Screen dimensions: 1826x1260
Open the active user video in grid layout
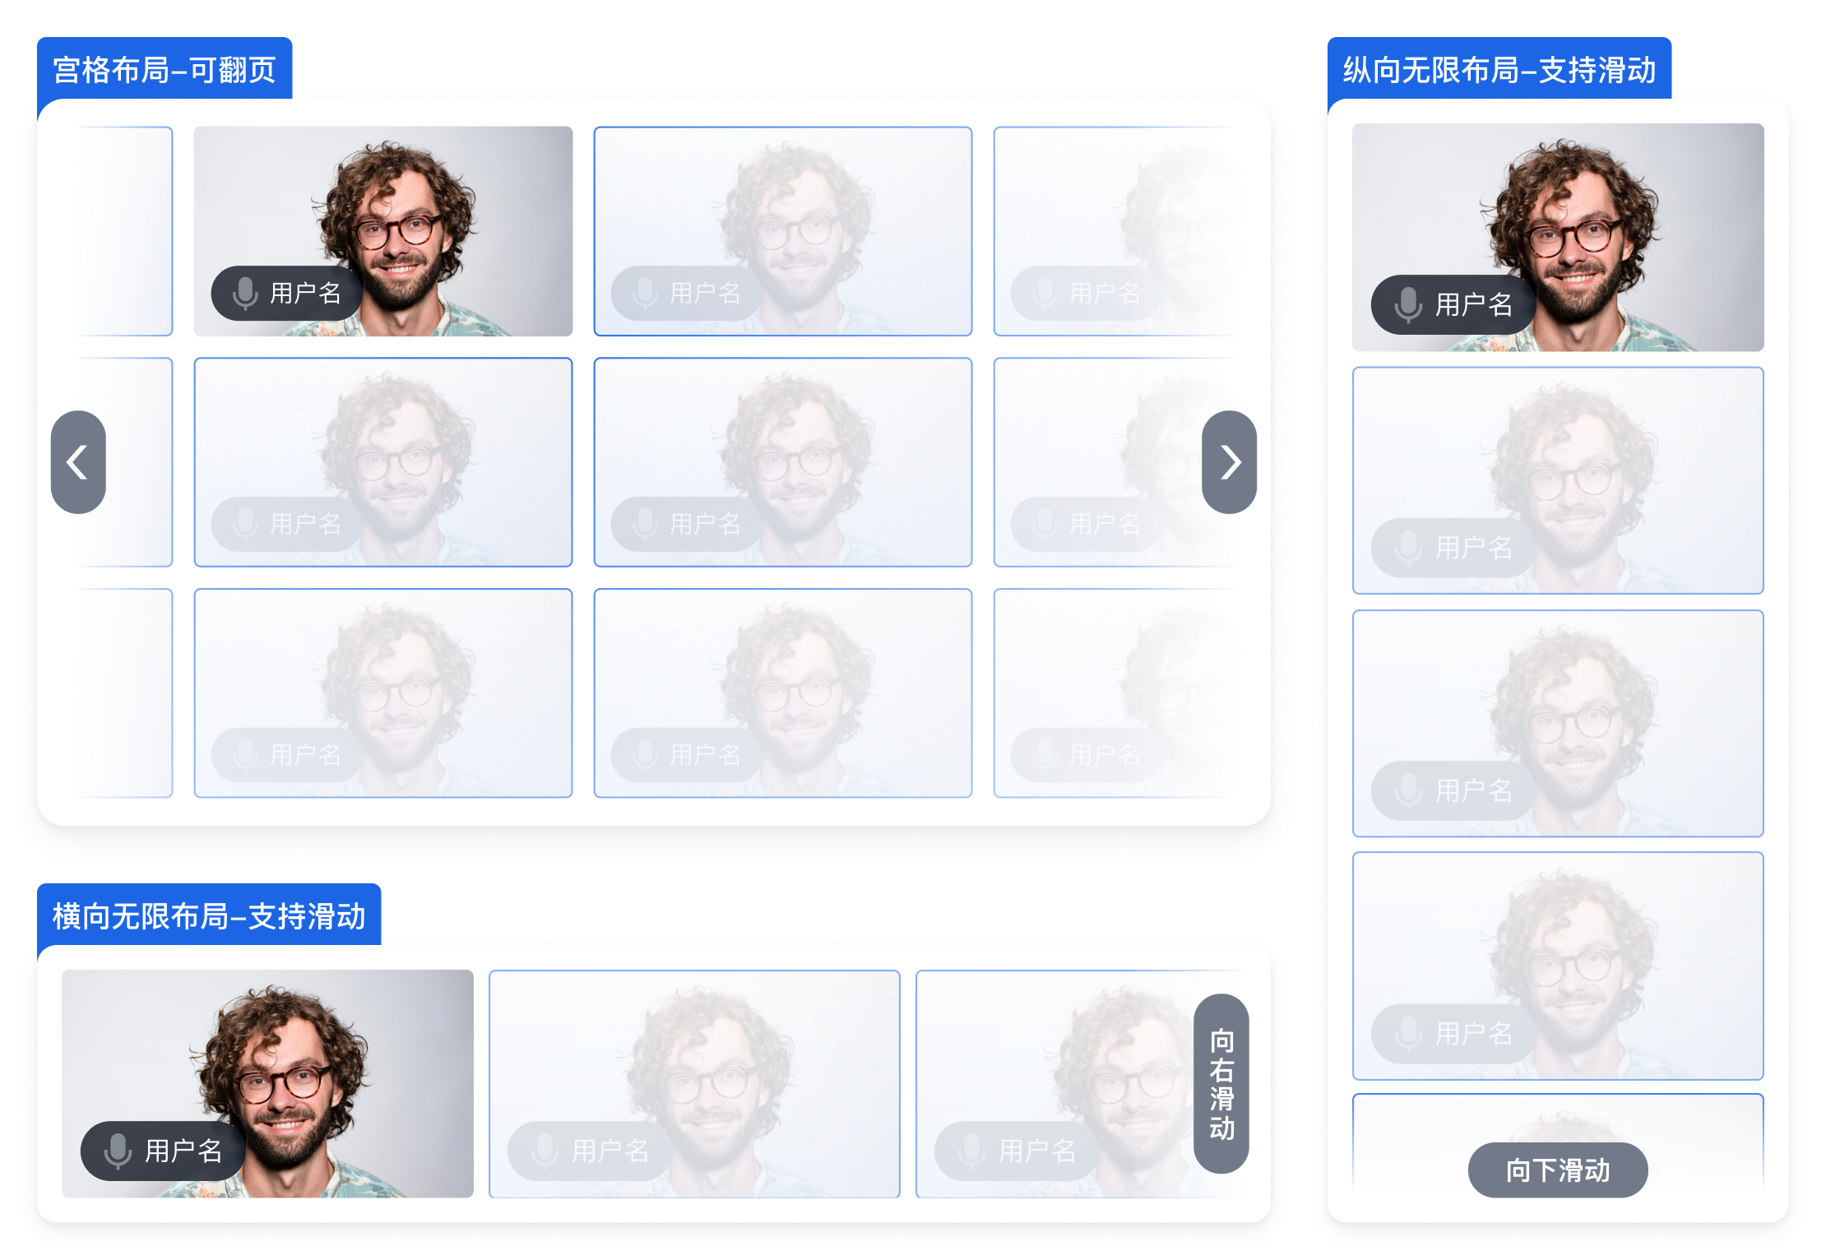coord(383,231)
